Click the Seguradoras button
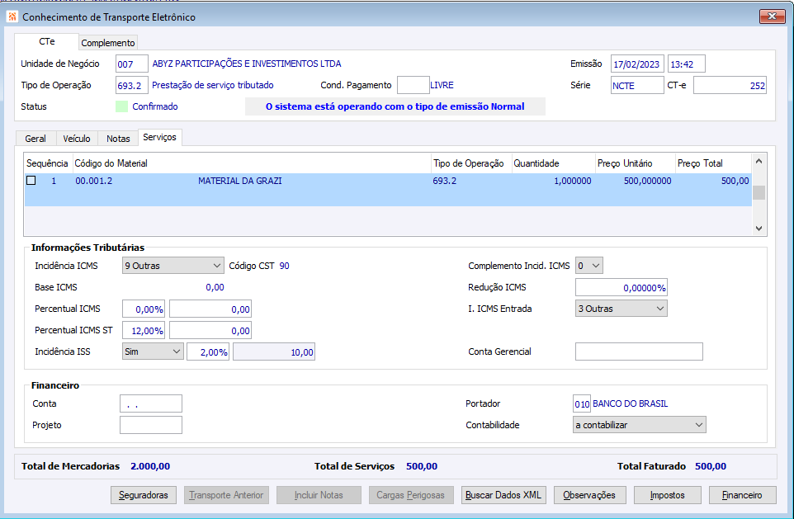 144,495
